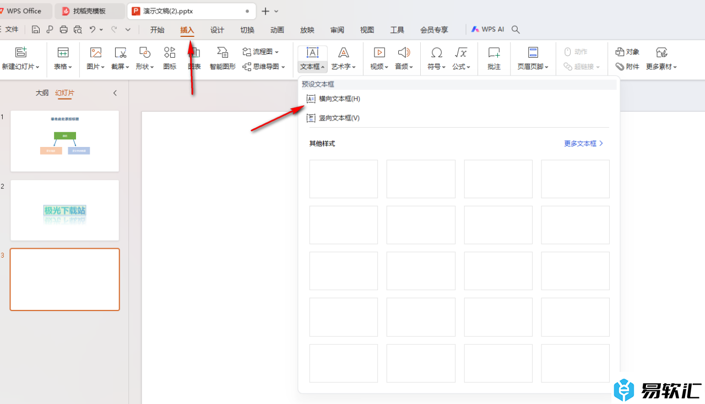Screen dimensions: 705x404
Task: Click the 音频 (Audio) icon
Action: pos(404,52)
